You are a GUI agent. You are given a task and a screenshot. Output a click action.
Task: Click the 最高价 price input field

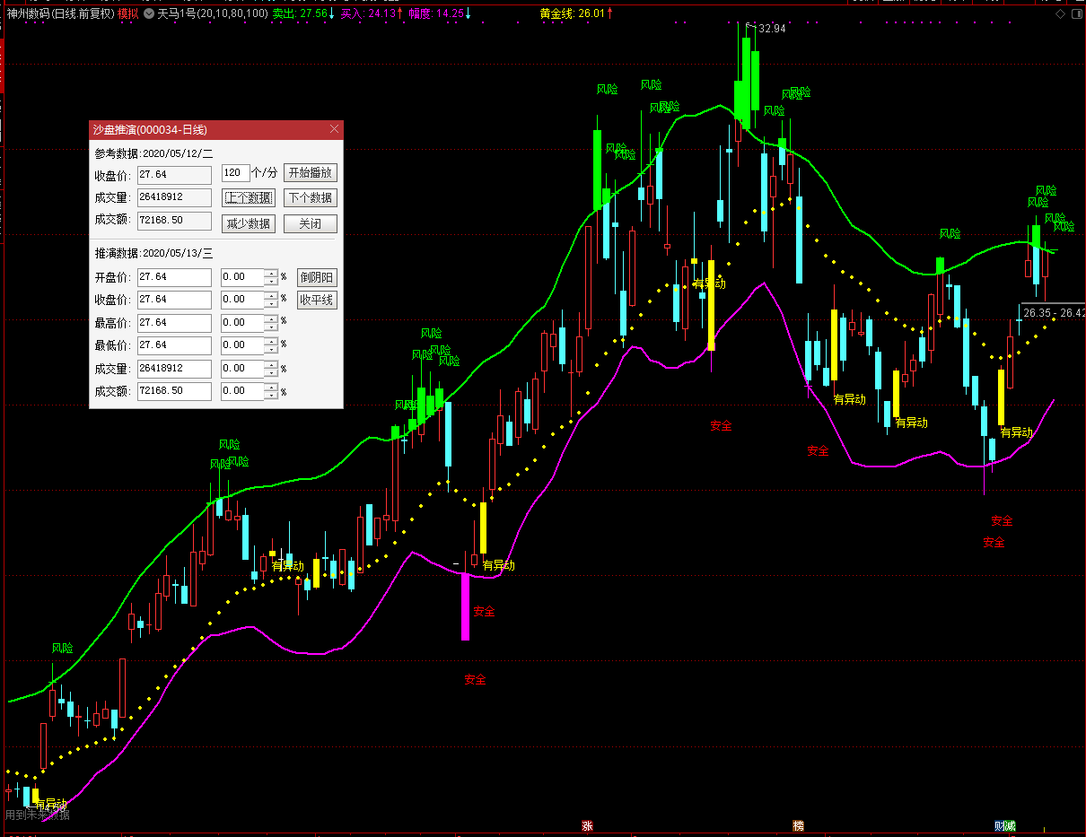pos(174,322)
